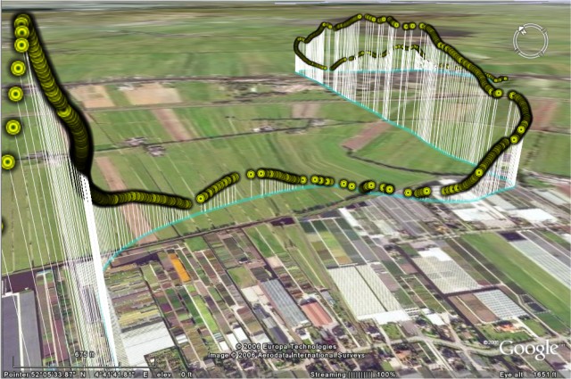Click the orange-roofed building on the map
Screen dimensions: 571x379
(178, 268)
